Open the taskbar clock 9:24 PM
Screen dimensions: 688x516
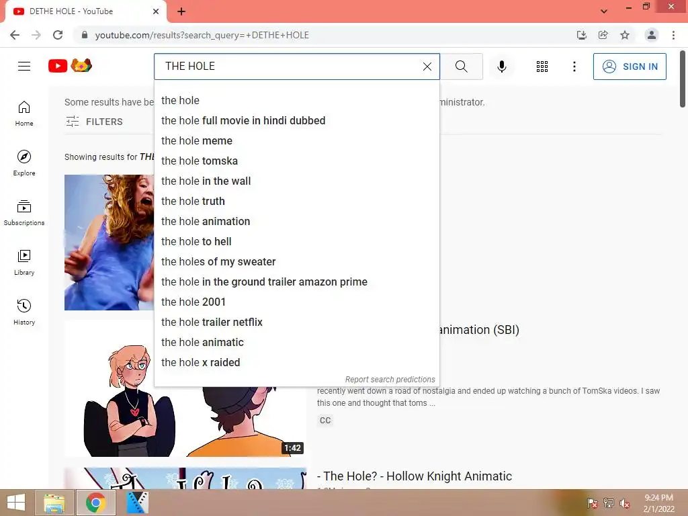658,503
